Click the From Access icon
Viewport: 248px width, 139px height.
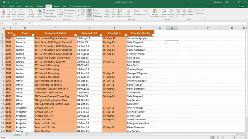3,14
